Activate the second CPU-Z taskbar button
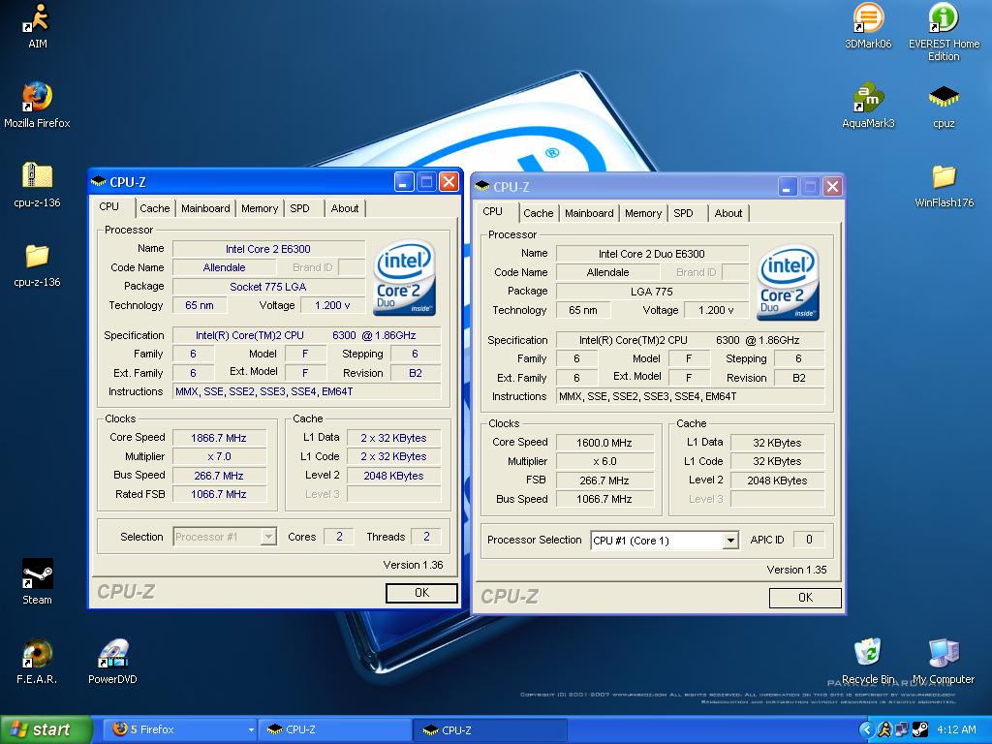 point(491,729)
